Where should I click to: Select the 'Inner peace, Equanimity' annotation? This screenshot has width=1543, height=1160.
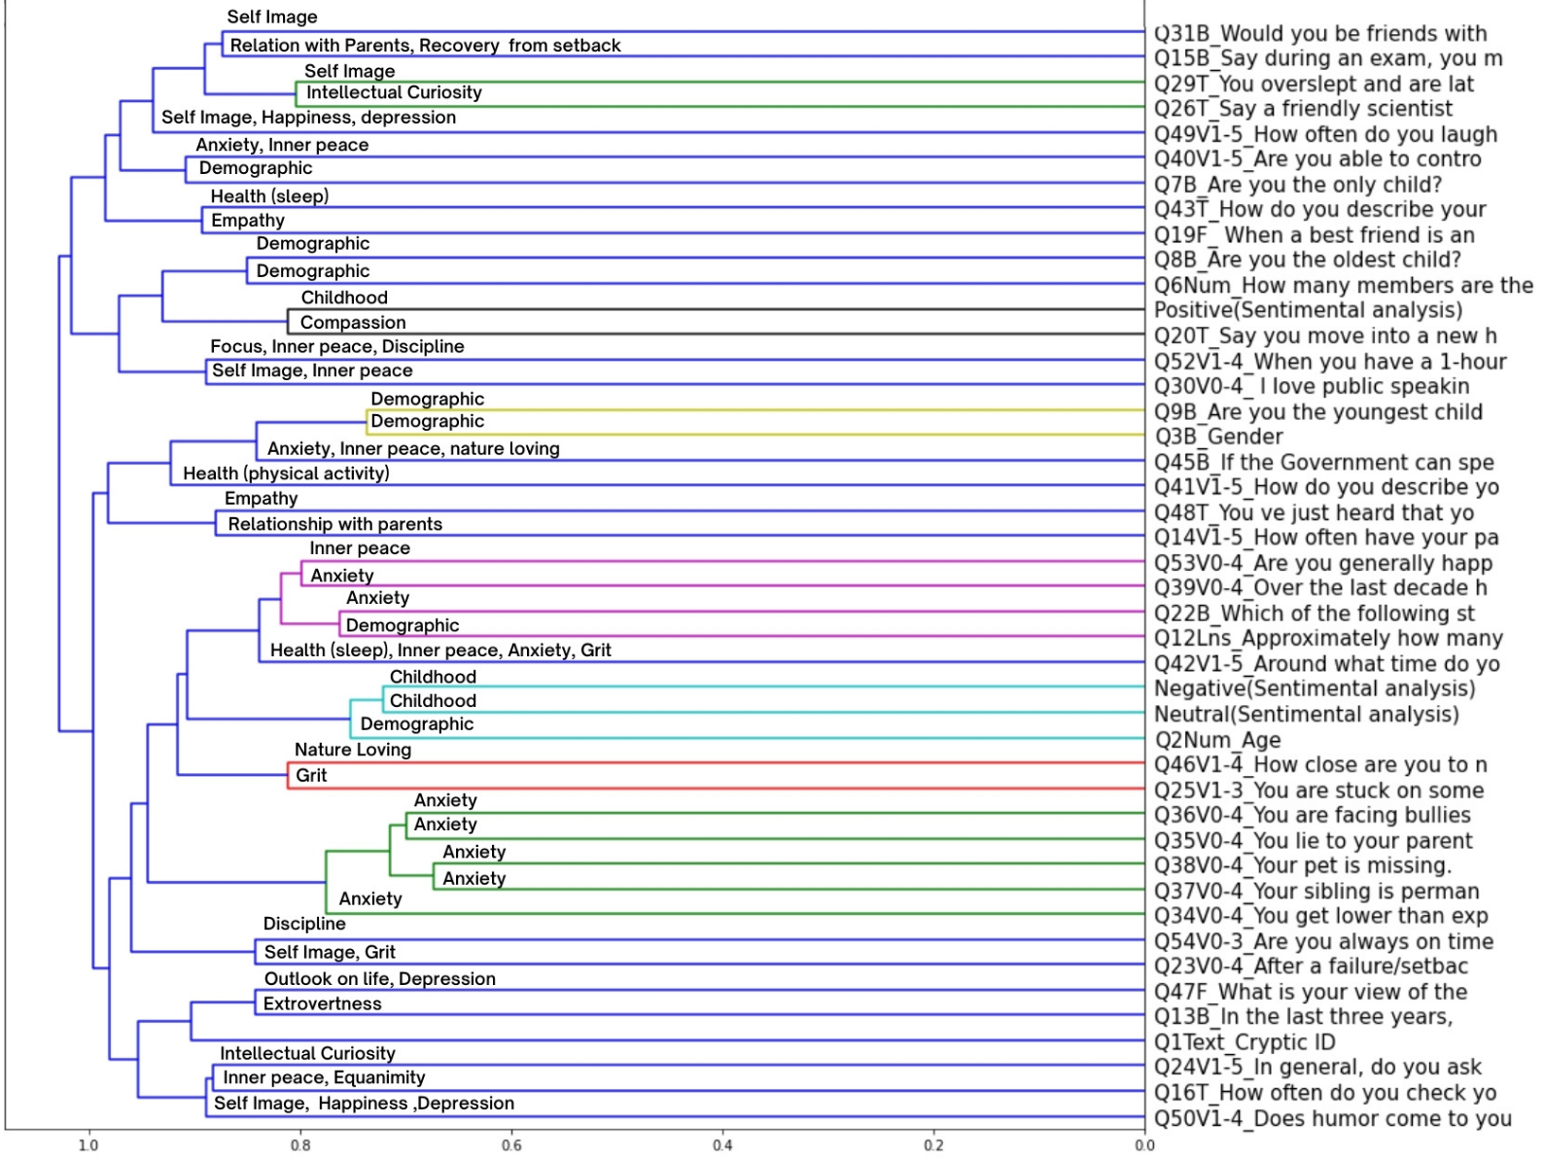point(324,1078)
